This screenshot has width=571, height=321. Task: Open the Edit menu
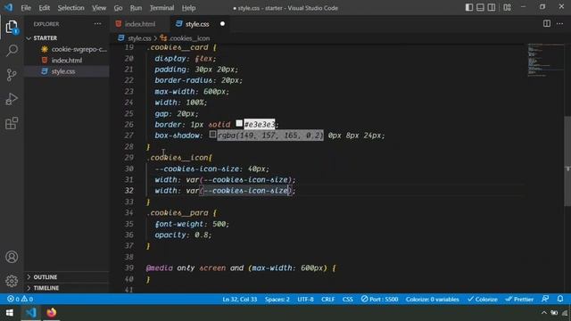[x=44, y=8]
